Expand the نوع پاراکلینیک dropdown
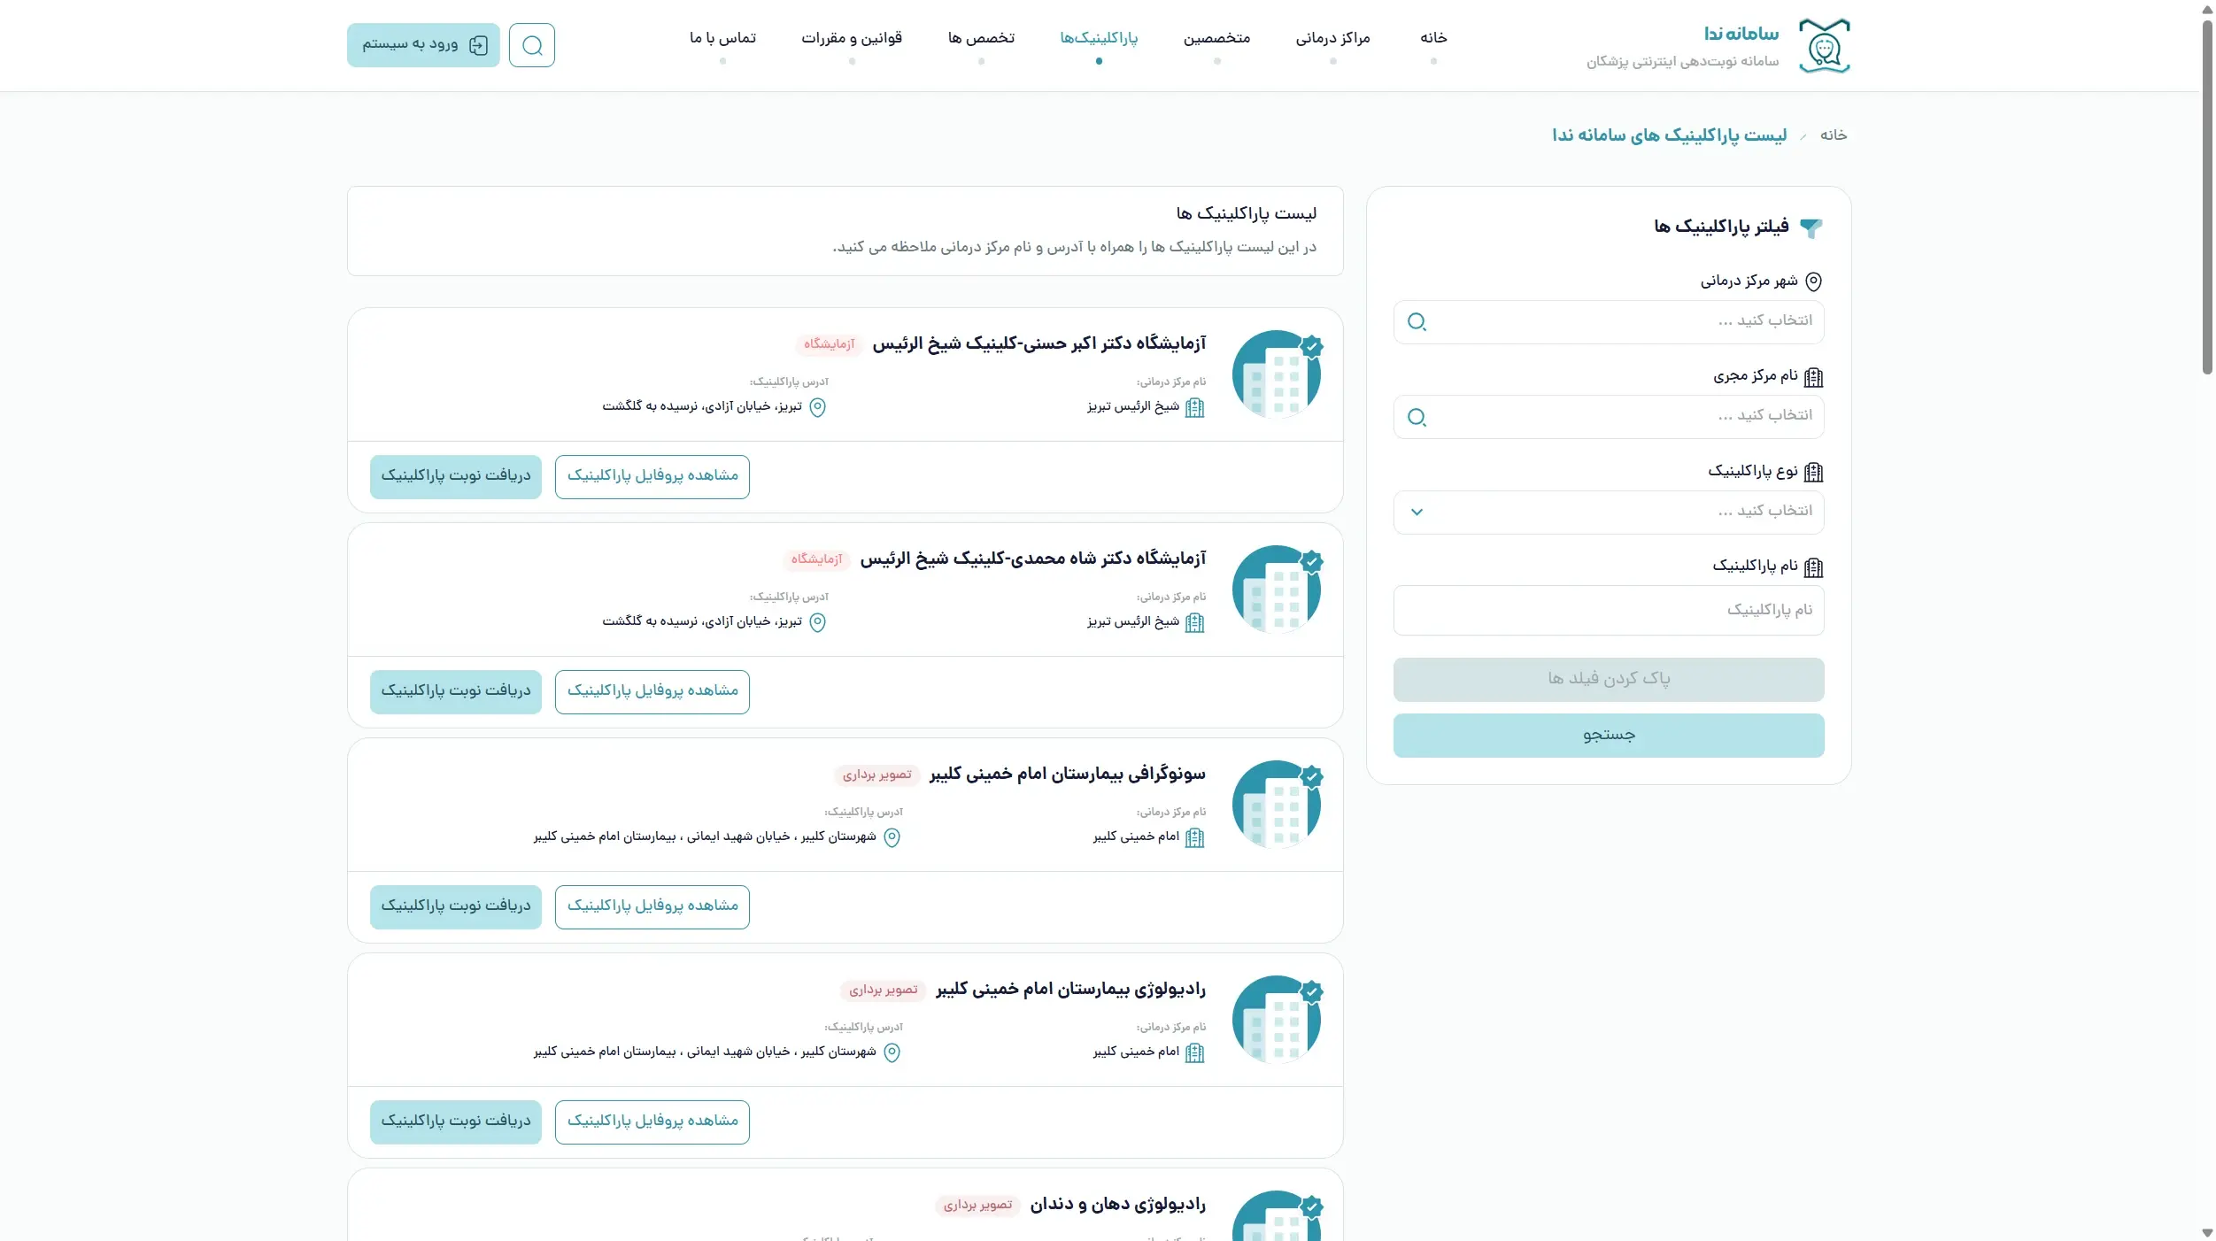 pyautogui.click(x=1608, y=512)
